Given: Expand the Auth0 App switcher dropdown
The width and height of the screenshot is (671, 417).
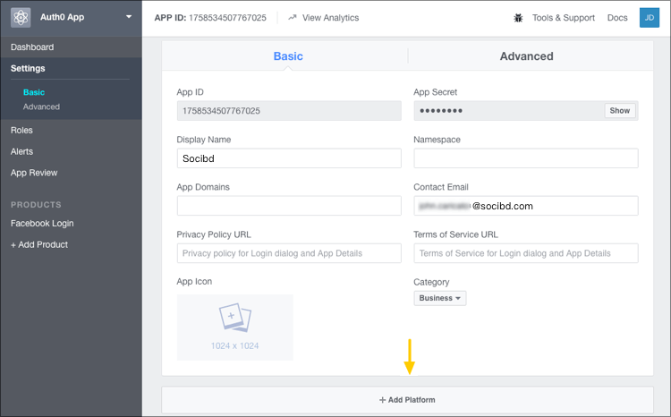Looking at the screenshot, I should 129,17.
